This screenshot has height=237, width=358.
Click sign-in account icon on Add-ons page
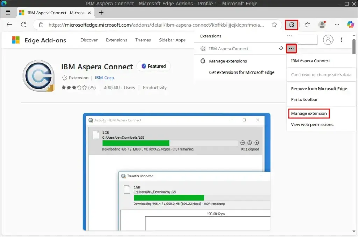328,40
